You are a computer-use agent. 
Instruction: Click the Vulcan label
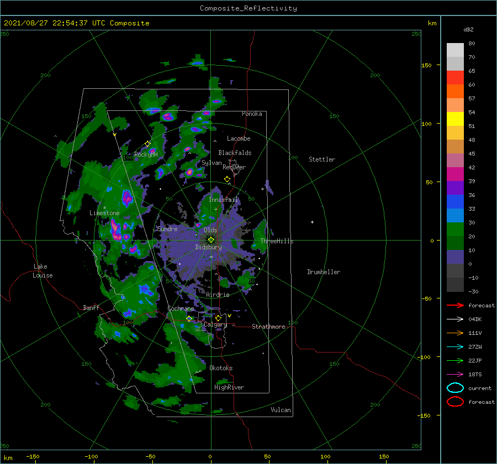click(281, 410)
